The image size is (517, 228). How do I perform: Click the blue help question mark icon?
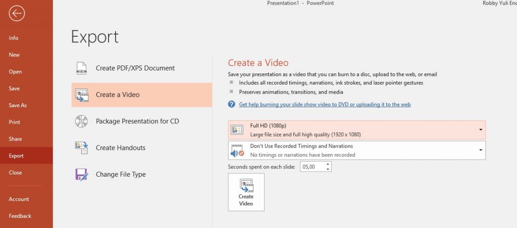(x=231, y=105)
